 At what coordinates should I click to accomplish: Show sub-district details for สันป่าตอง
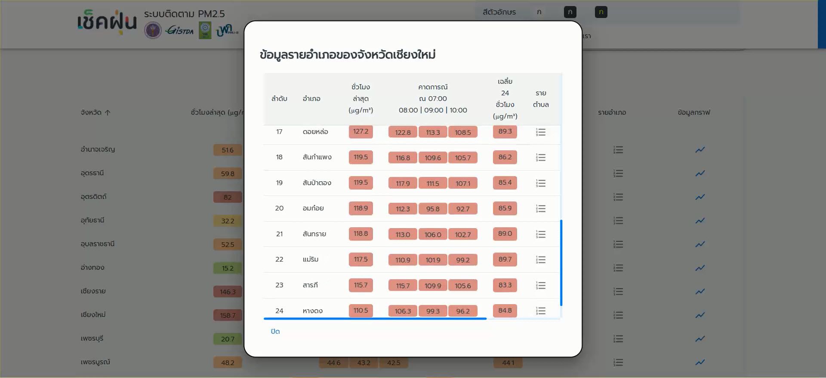tap(541, 183)
